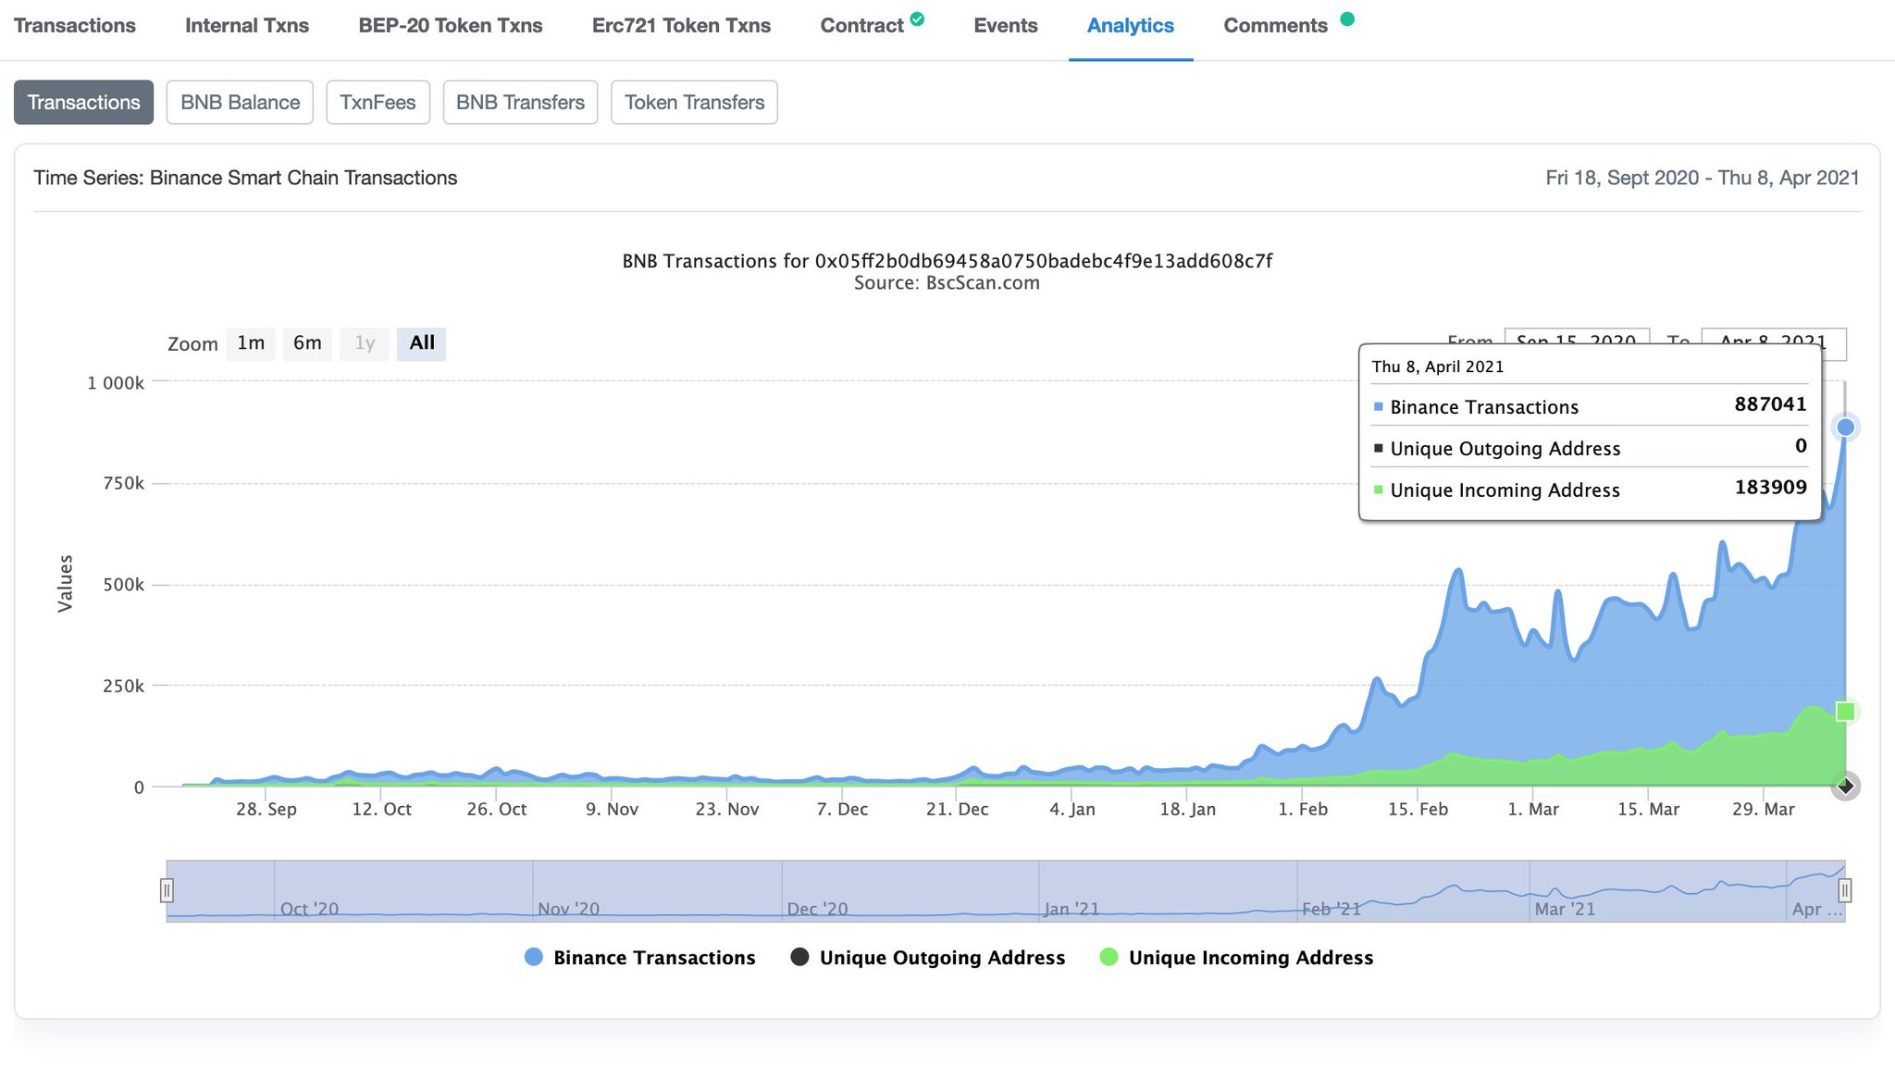
Task: Click the 1 000k y-axis label
Action: [116, 383]
